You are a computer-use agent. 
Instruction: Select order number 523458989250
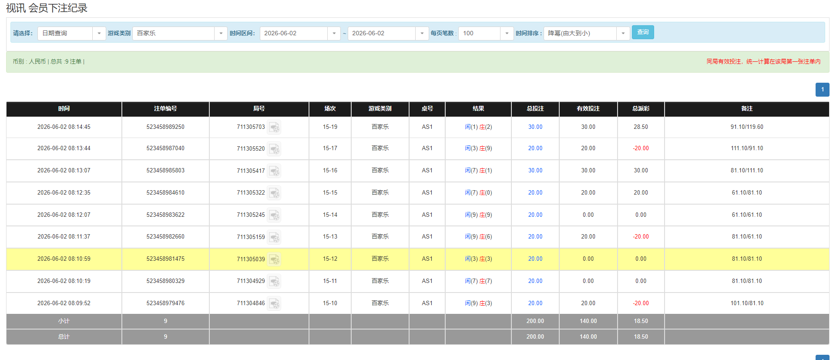pyautogui.click(x=165, y=127)
